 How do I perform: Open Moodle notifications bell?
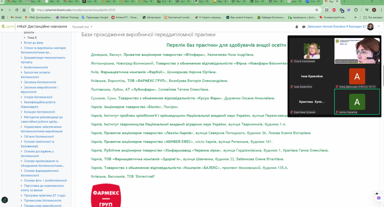tap(297, 27)
